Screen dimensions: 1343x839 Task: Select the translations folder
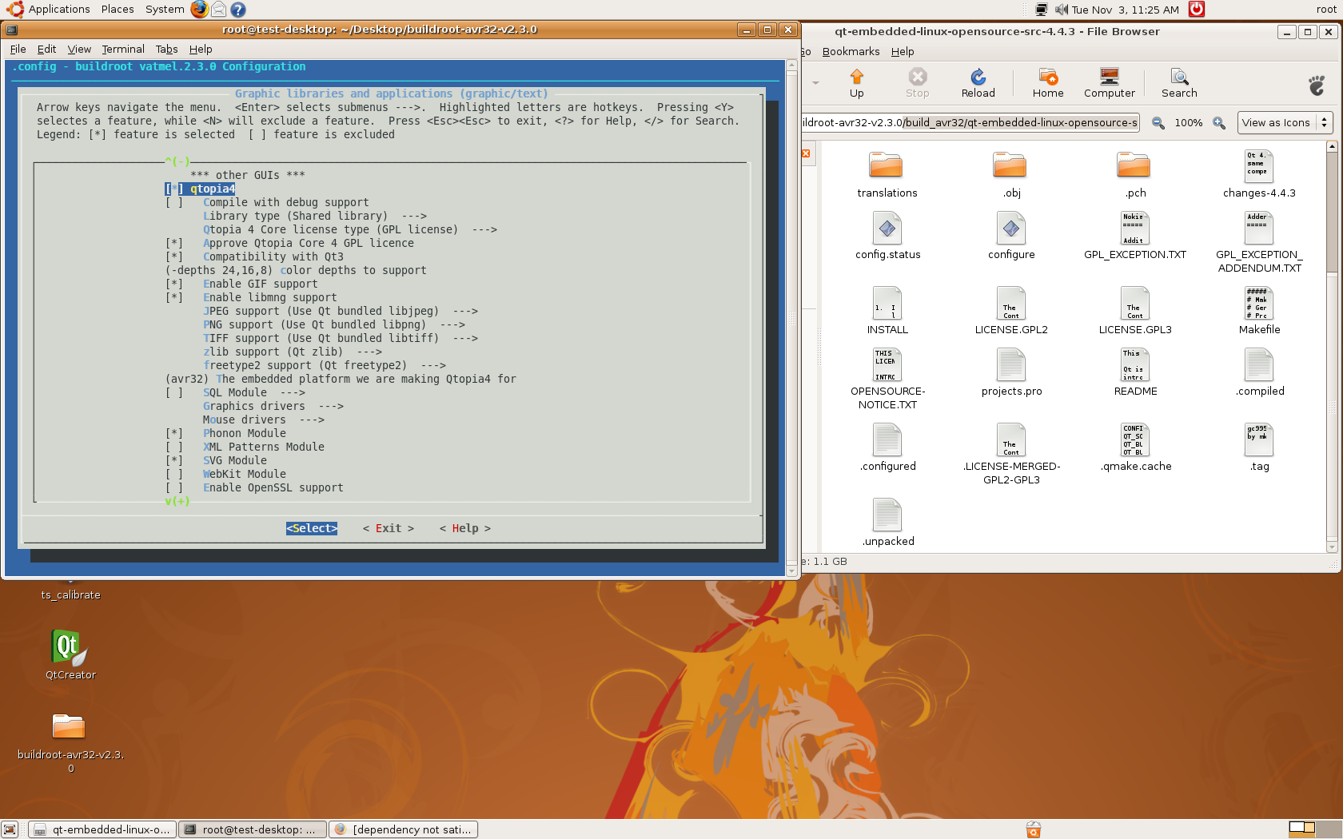click(x=887, y=175)
